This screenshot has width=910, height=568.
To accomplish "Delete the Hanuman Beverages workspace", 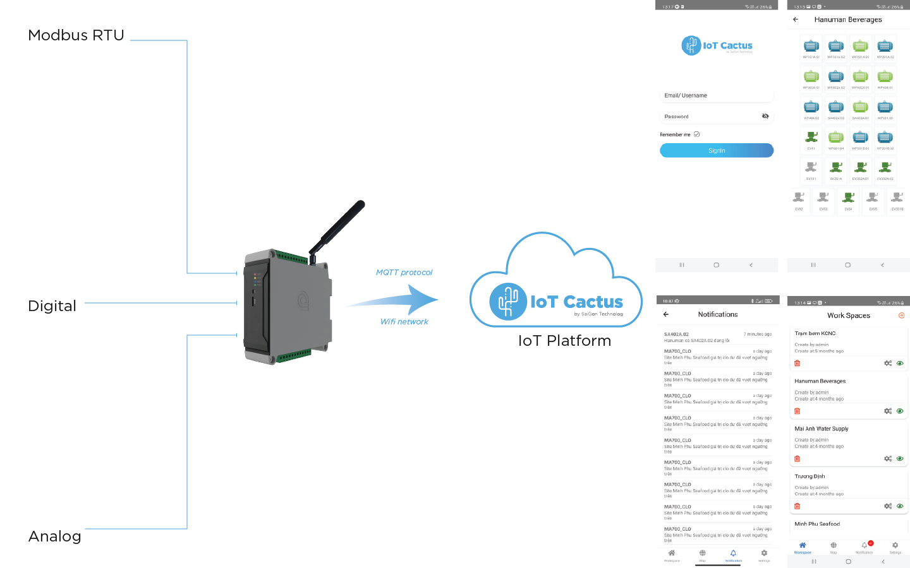I will [x=797, y=411].
